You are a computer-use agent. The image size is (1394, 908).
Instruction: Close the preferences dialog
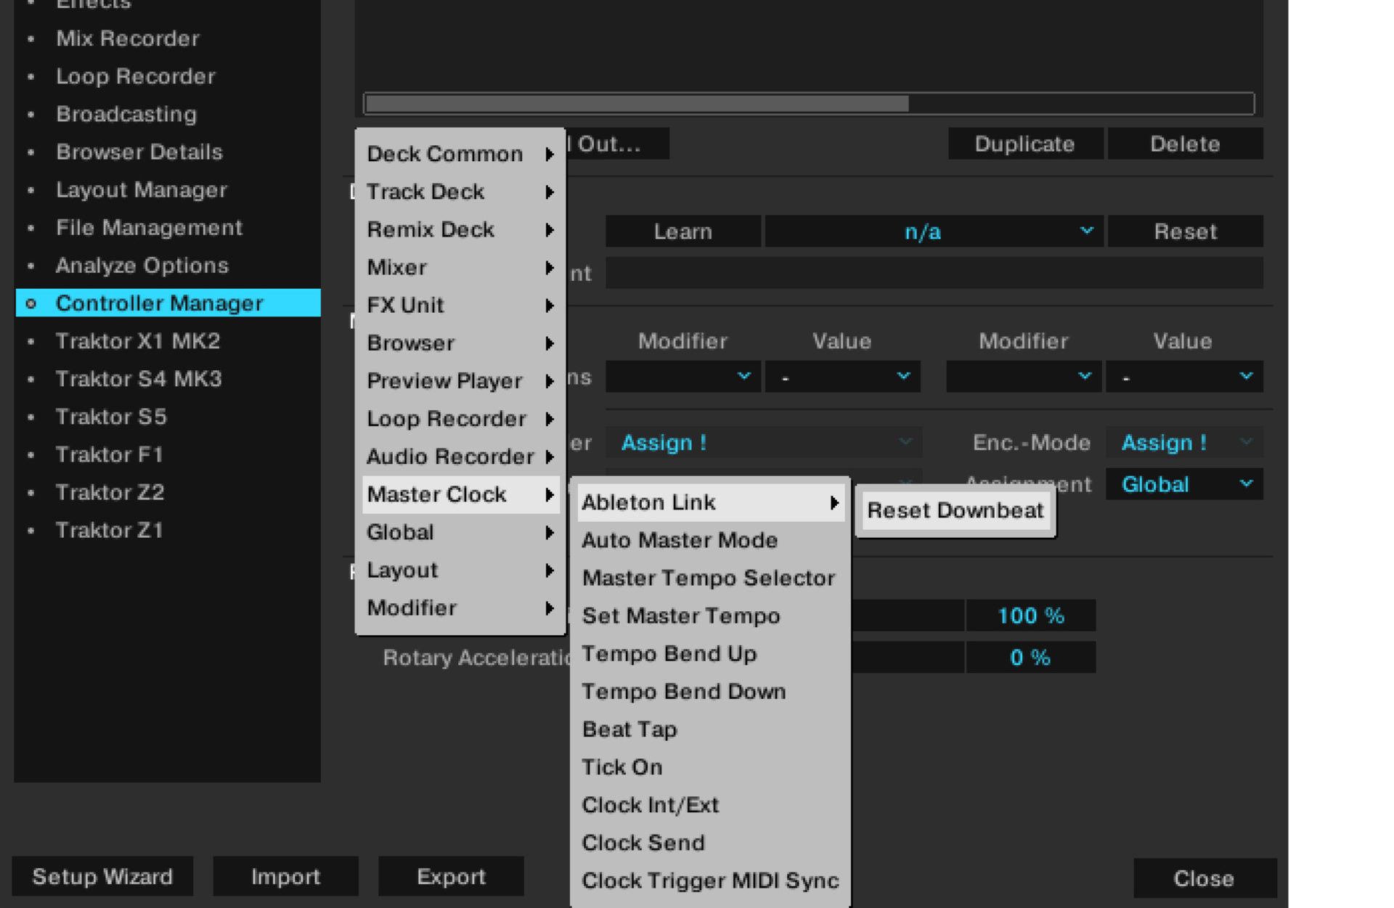1204,878
